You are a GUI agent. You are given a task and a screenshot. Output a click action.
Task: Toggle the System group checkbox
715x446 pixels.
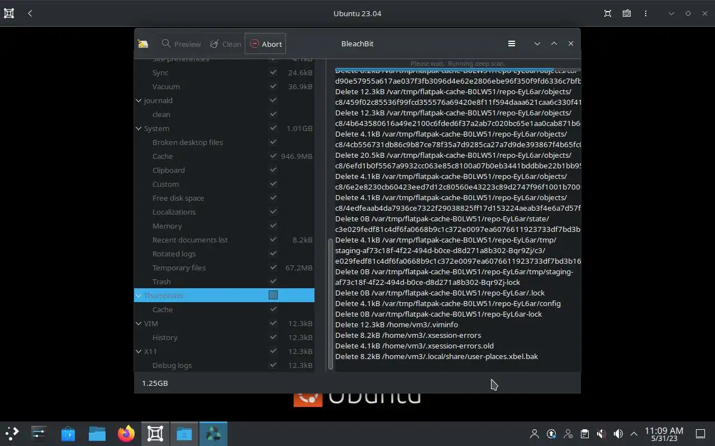pos(273,128)
